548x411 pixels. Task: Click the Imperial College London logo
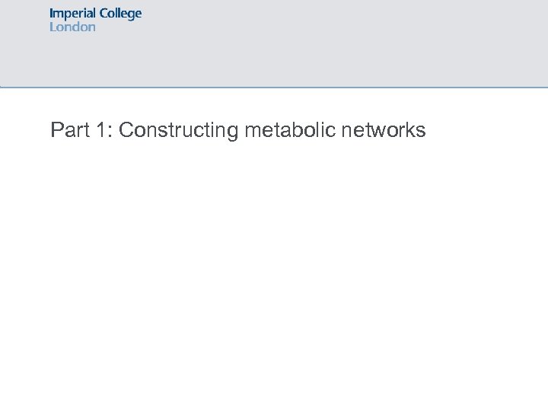(x=95, y=20)
